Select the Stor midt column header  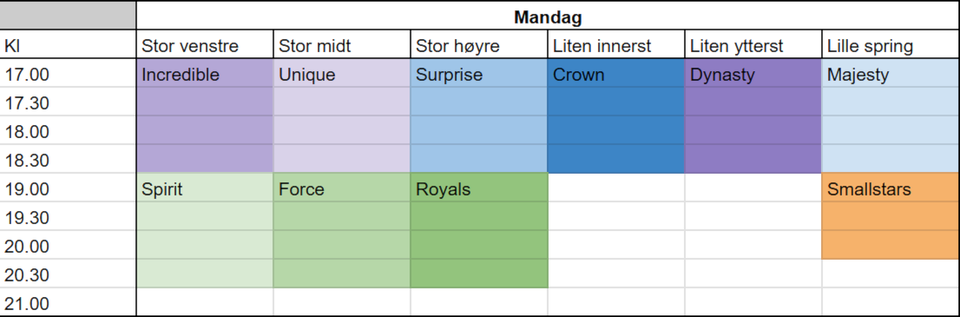[342, 44]
